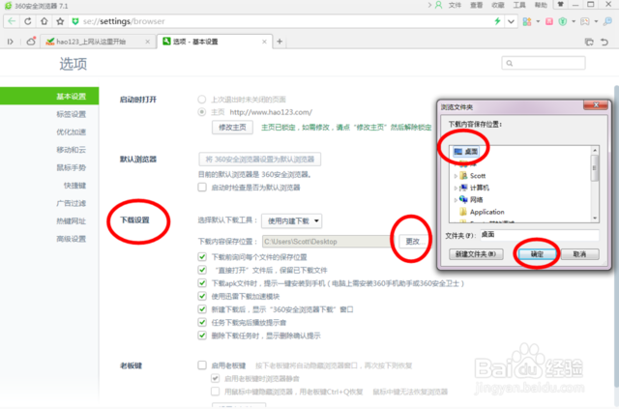The height and width of the screenshot is (409, 619).
Task: Click the 360 browser logo in title bar
Action: (8, 6)
